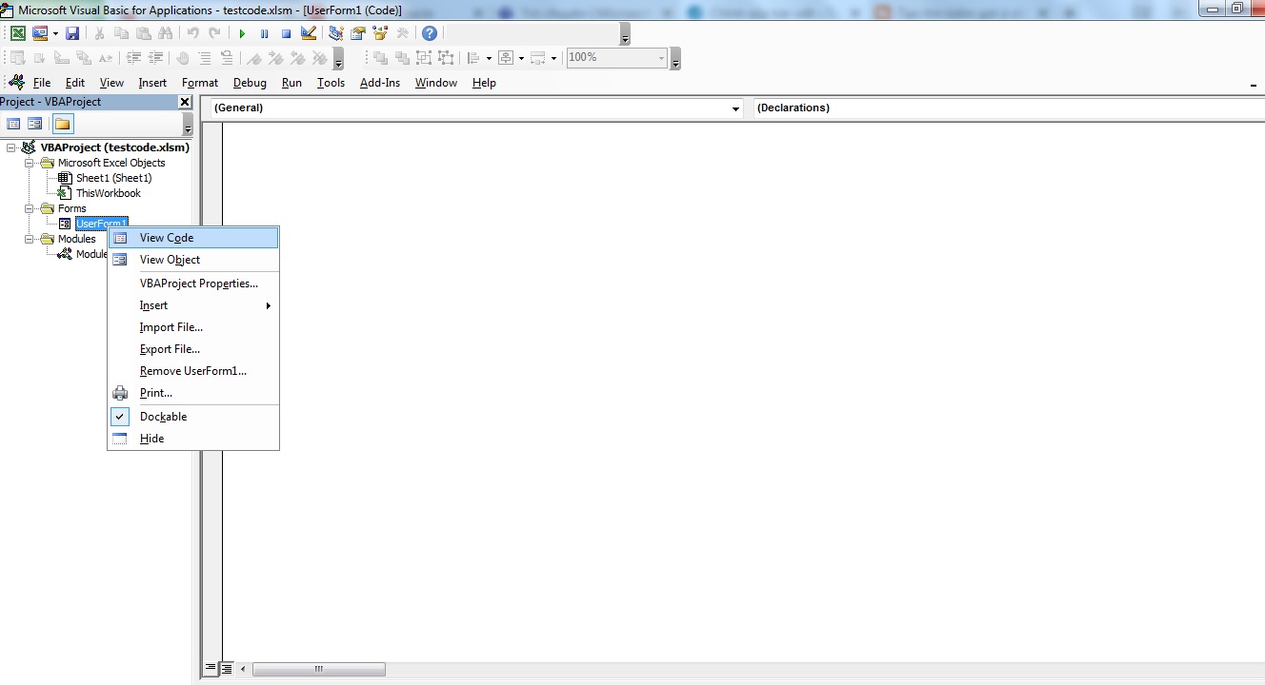Click the Copy toolbar icon
The height and width of the screenshot is (685, 1265).
coord(121,33)
